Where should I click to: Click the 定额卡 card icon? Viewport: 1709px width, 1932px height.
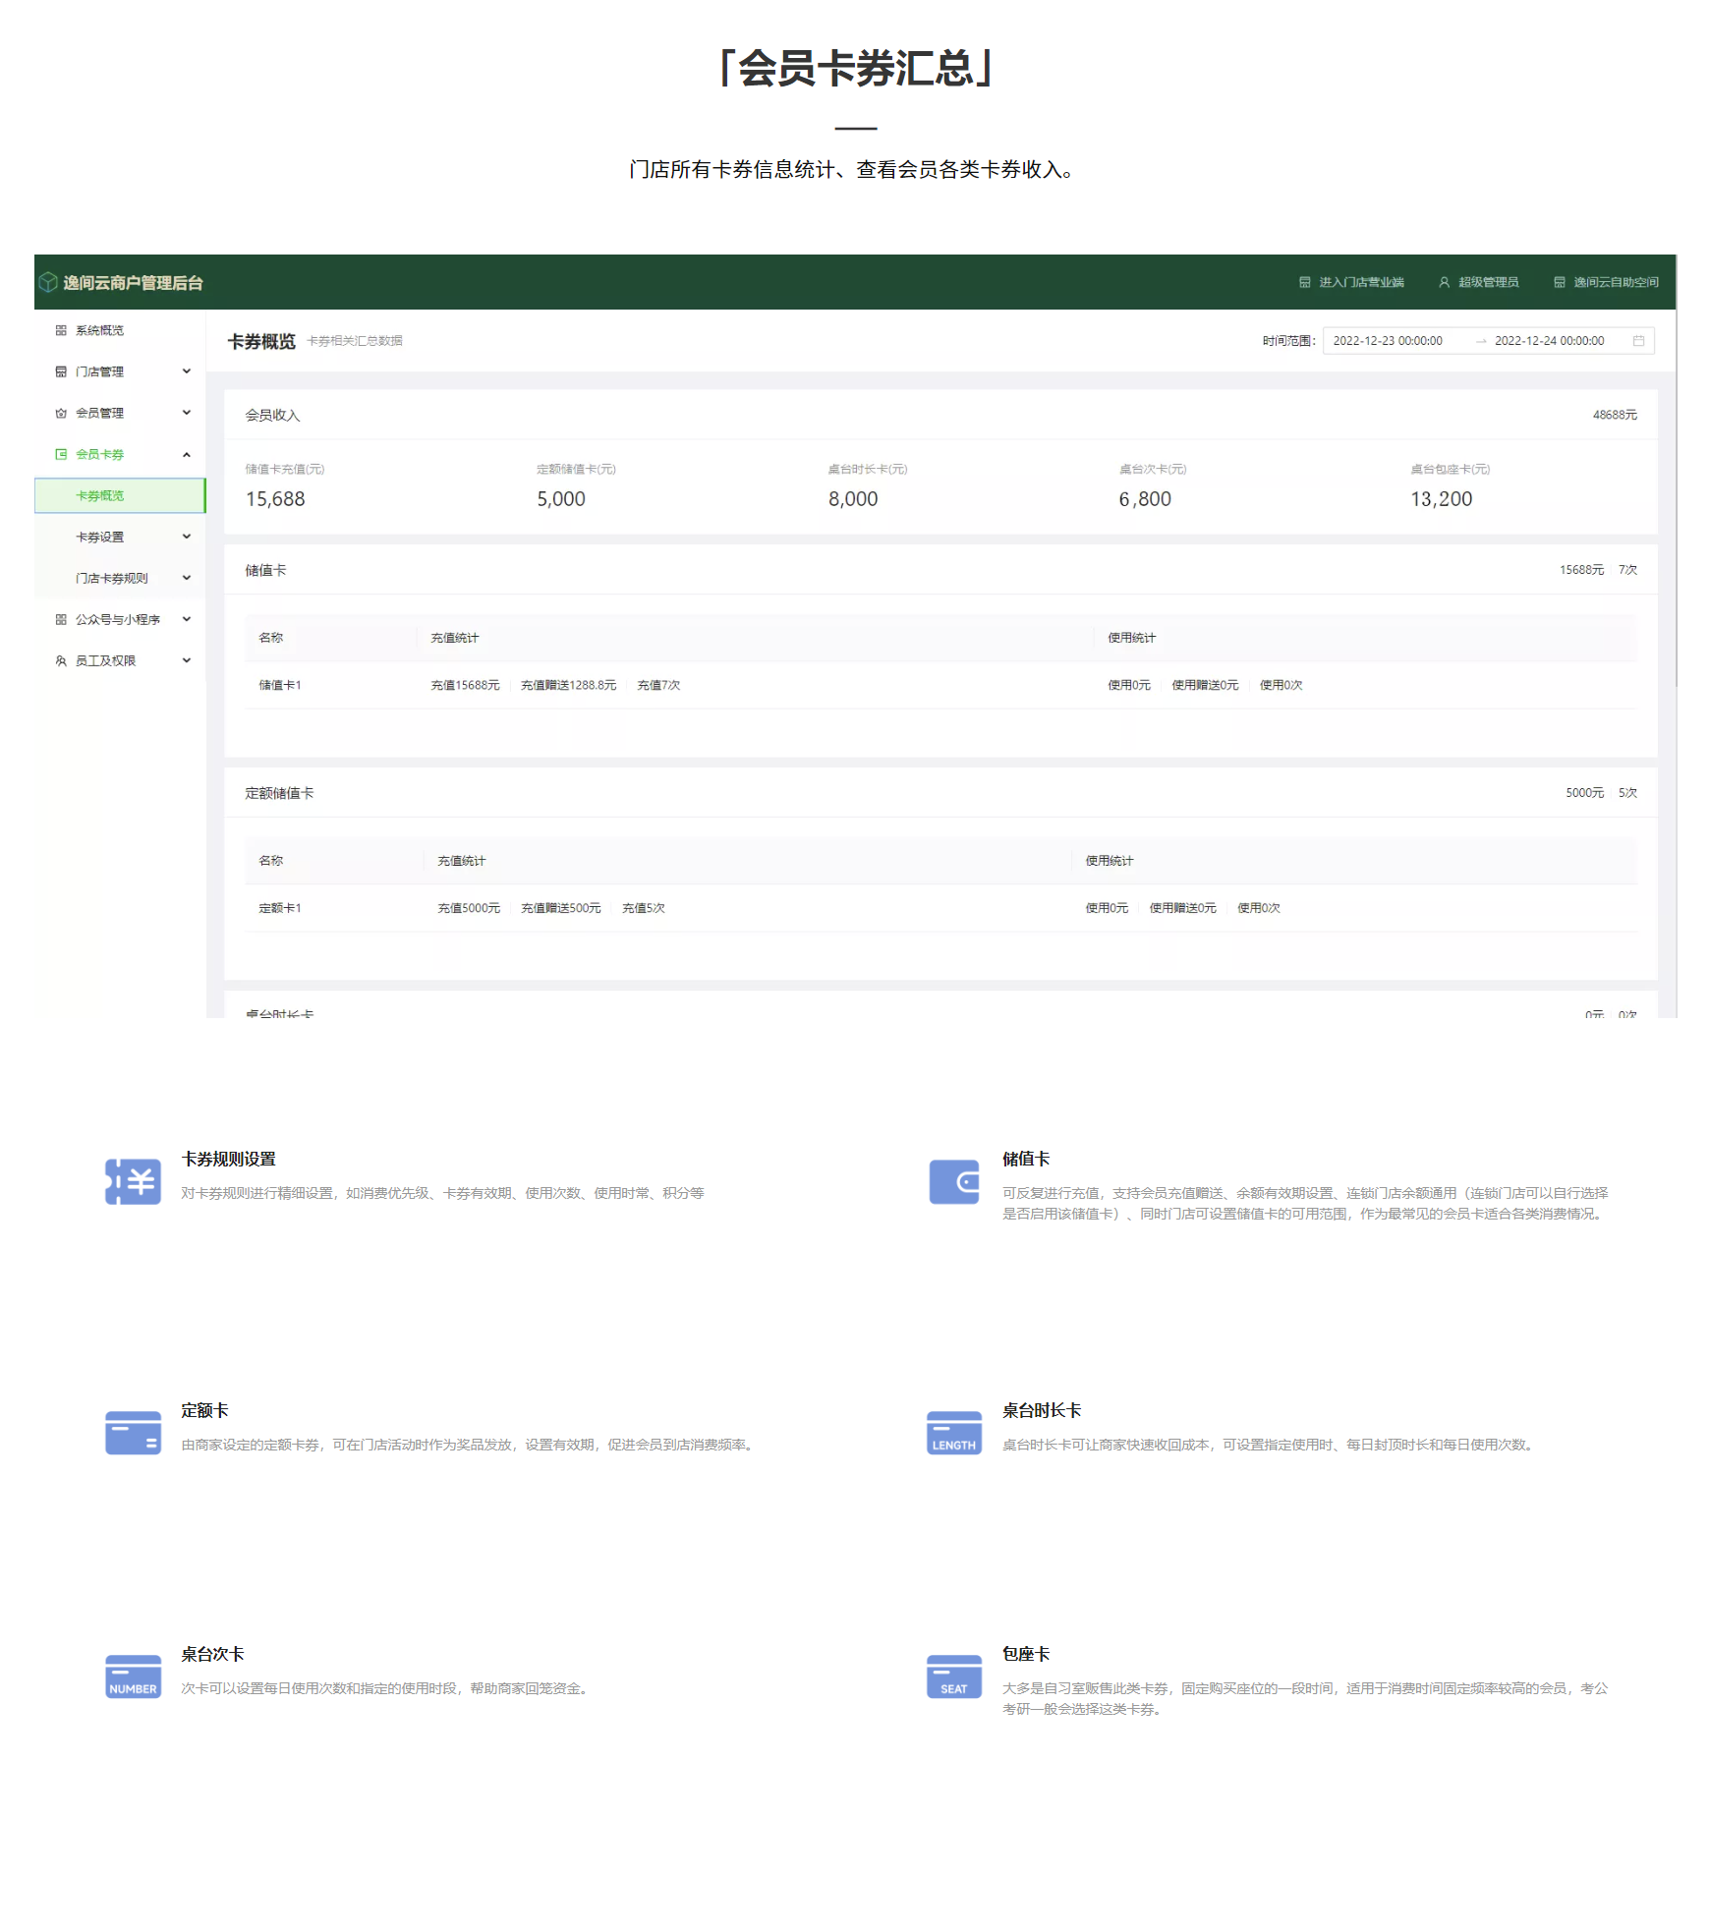tap(133, 1433)
